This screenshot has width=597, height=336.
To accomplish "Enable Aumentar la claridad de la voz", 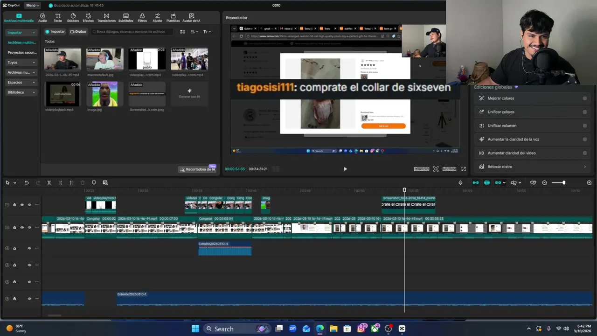I will (x=585, y=139).
